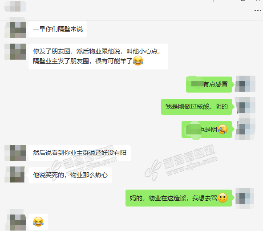263x231 pixels.
Task: Click the green bubble '有点感冒'
Action: tap(209, 85)
